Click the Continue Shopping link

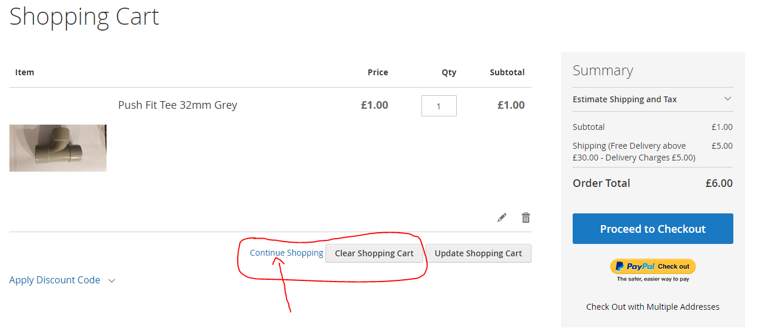[x=286, y=253]
